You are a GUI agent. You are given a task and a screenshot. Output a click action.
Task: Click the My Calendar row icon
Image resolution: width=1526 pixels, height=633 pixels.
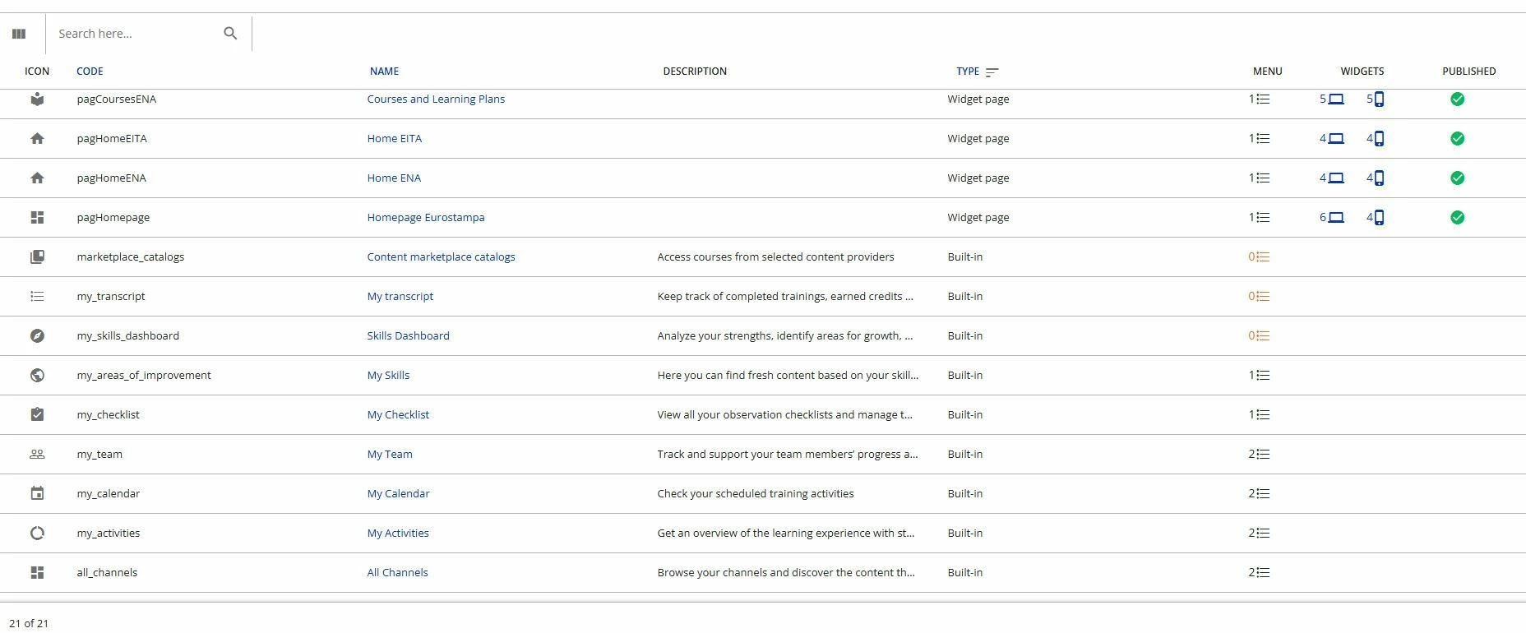pyautogui.click(x=37, y=493)
